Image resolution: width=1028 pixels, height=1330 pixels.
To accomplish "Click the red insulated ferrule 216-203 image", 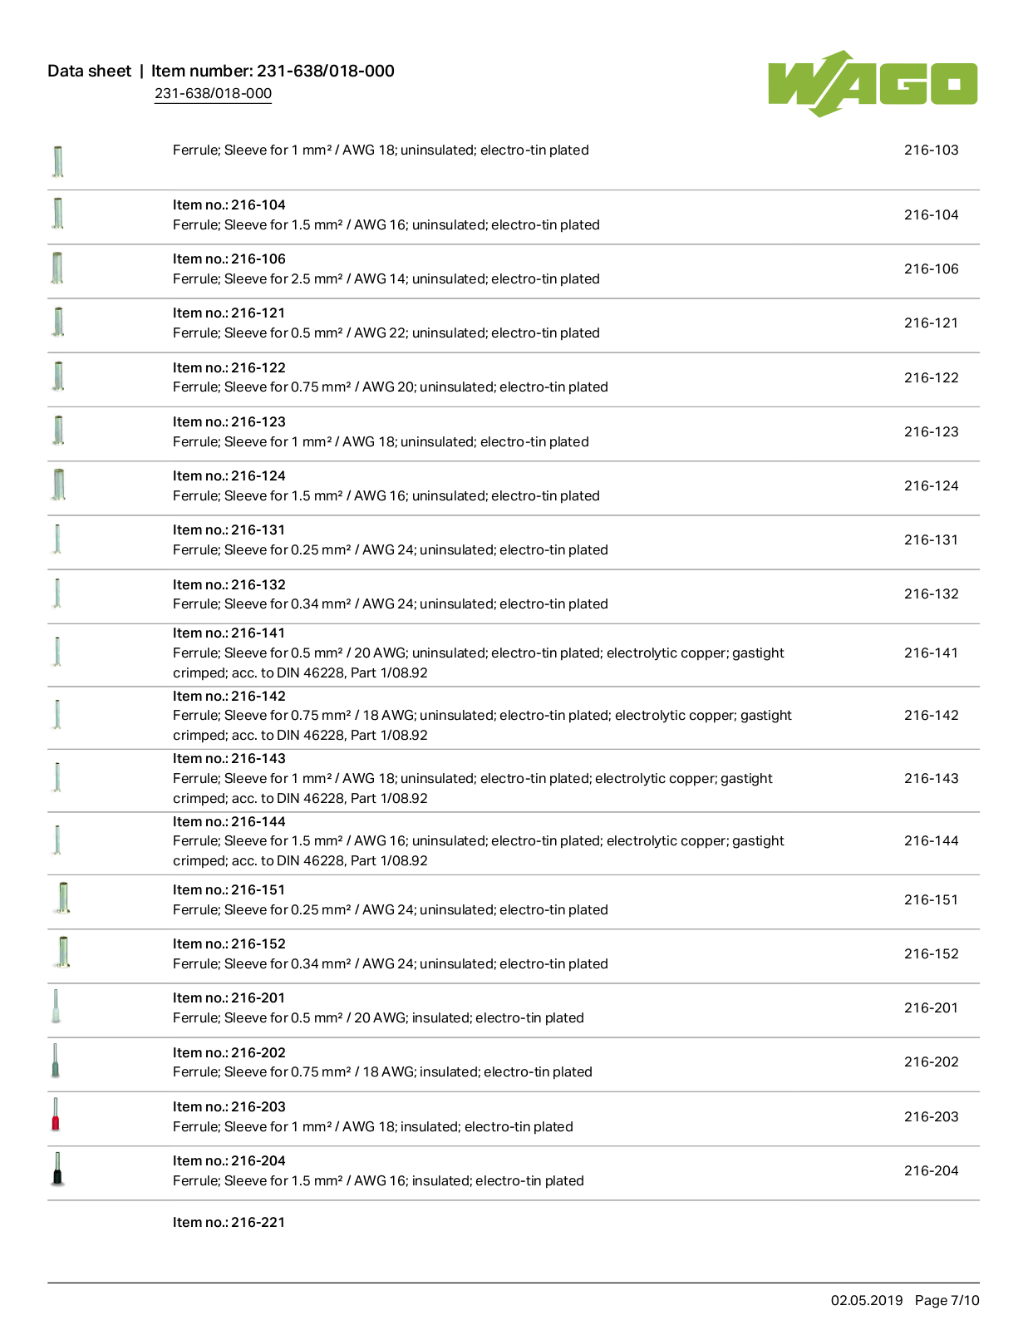I will click(56, 1115).
